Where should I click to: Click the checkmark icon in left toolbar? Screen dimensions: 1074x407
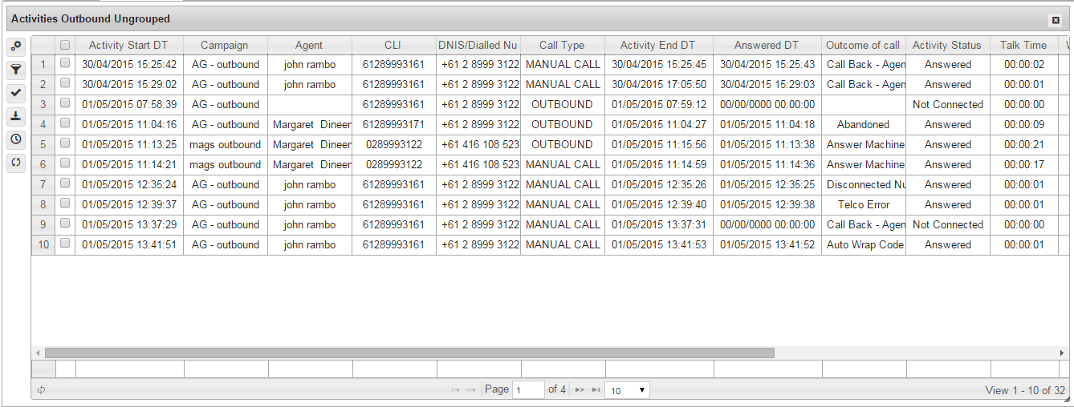pos(16,93)
